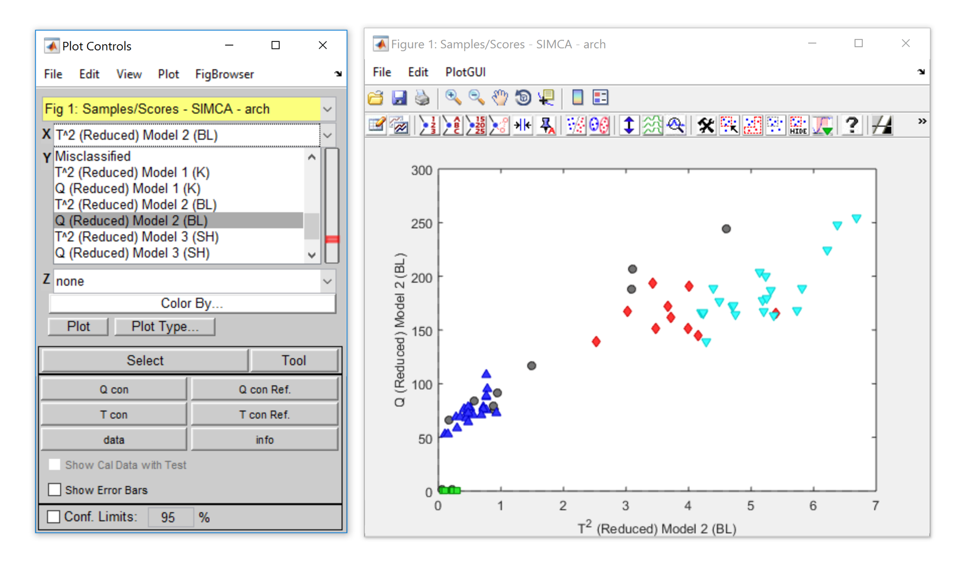Image resolution: width=968 pixels, height=571 pixels.
Task: Click the HIDE selected samples icon
Action: [798, 125]
